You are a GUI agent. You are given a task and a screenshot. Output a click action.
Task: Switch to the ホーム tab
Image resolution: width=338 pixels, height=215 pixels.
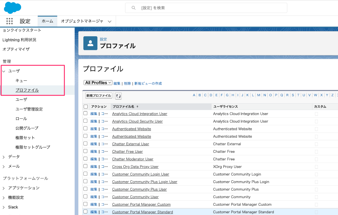(x=47, y=21)
